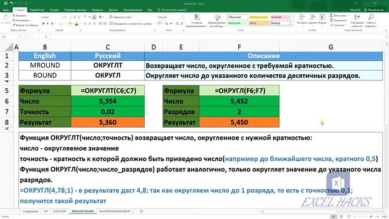
Task: Align cell text to the left
Action: [85, 24]
